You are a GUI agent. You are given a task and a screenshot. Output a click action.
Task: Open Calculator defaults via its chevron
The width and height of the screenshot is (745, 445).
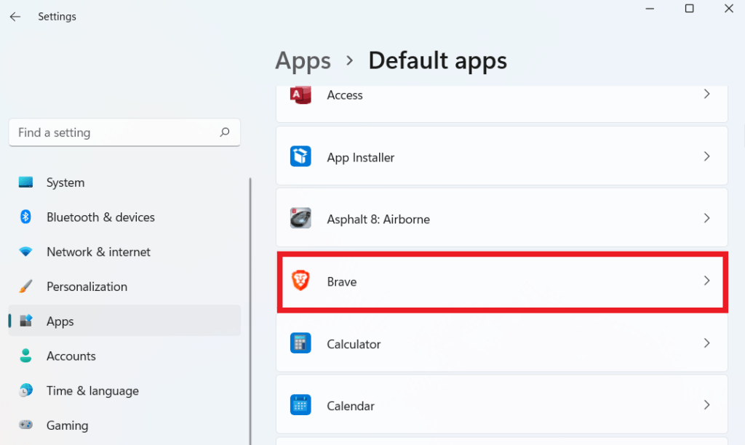click(x=706, y=343)
